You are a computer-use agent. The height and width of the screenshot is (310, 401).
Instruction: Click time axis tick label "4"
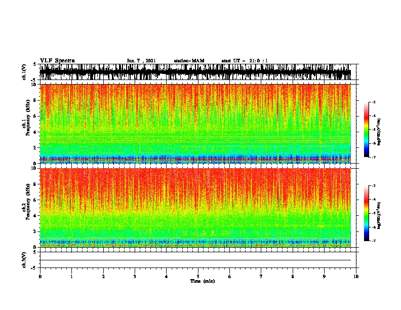(167, 277)
